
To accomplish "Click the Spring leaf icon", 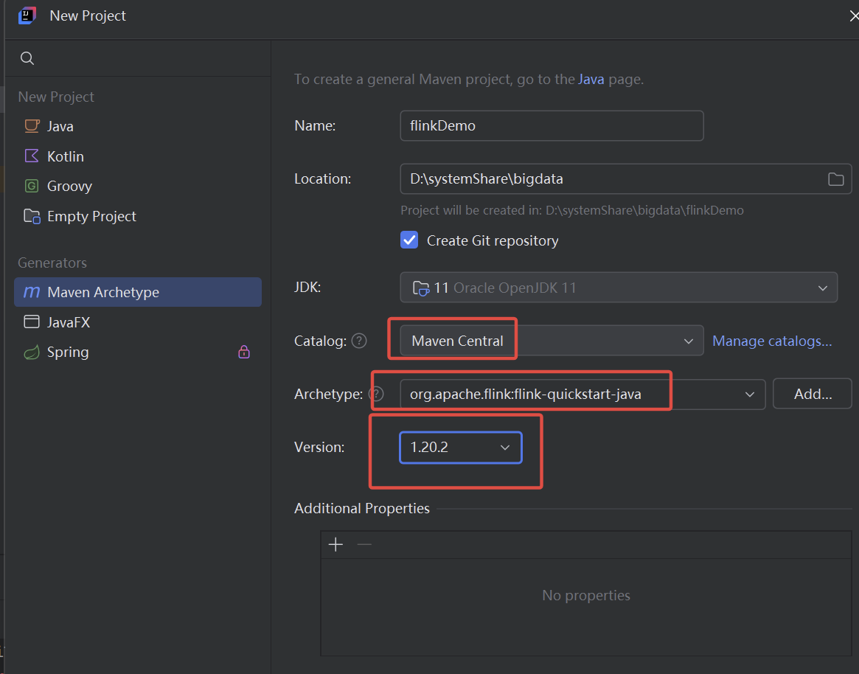I will tap(32, 352).
